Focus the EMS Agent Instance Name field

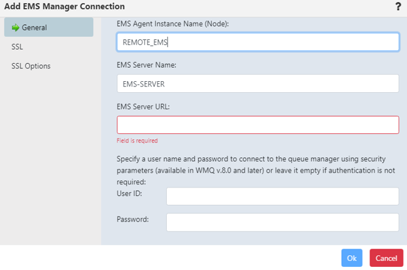tap(258, 42)
